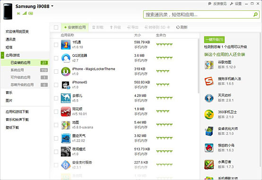This screenshot has width=262, height=180.
Task: Focus the 搜索通讯录 search field
Action: tap(199, 15)
